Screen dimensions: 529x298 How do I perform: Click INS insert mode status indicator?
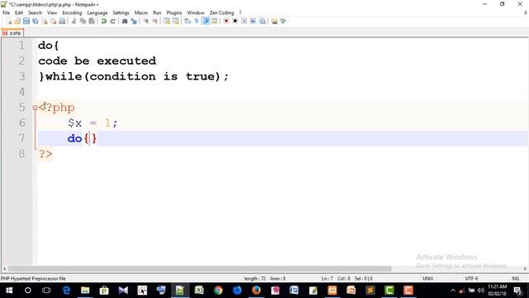[x=515, y=278]
